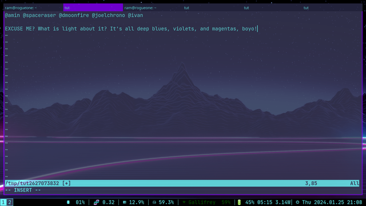366x206 pixels.
Task: Open the ram@rogueone tab left of the active tut tab
Action: [33, 7]
